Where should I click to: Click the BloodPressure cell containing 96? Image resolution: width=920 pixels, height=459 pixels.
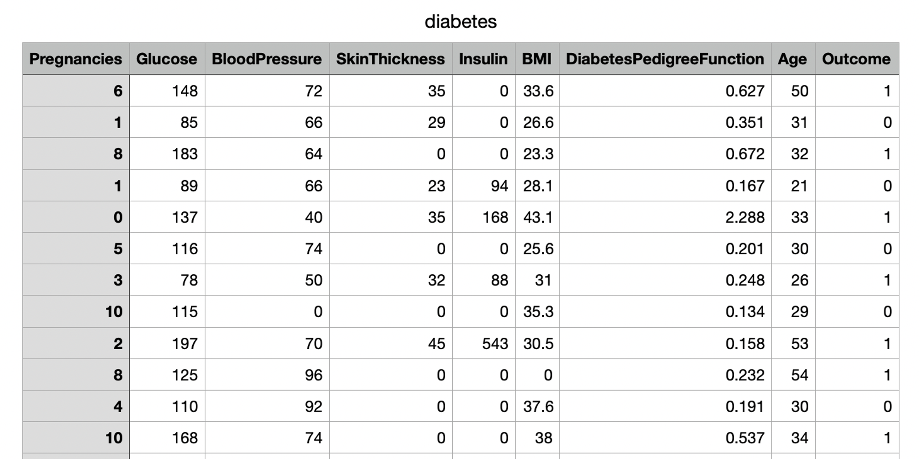(267, 375)
